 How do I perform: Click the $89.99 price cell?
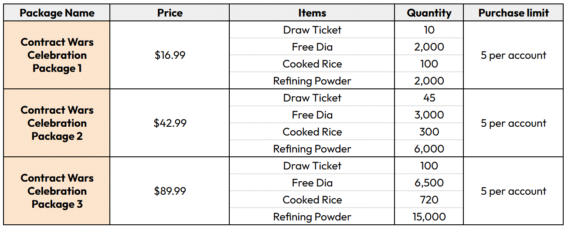click(170, 191)
